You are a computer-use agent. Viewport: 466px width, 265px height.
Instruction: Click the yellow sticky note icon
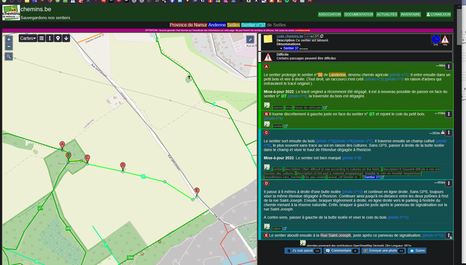(268, 39)
